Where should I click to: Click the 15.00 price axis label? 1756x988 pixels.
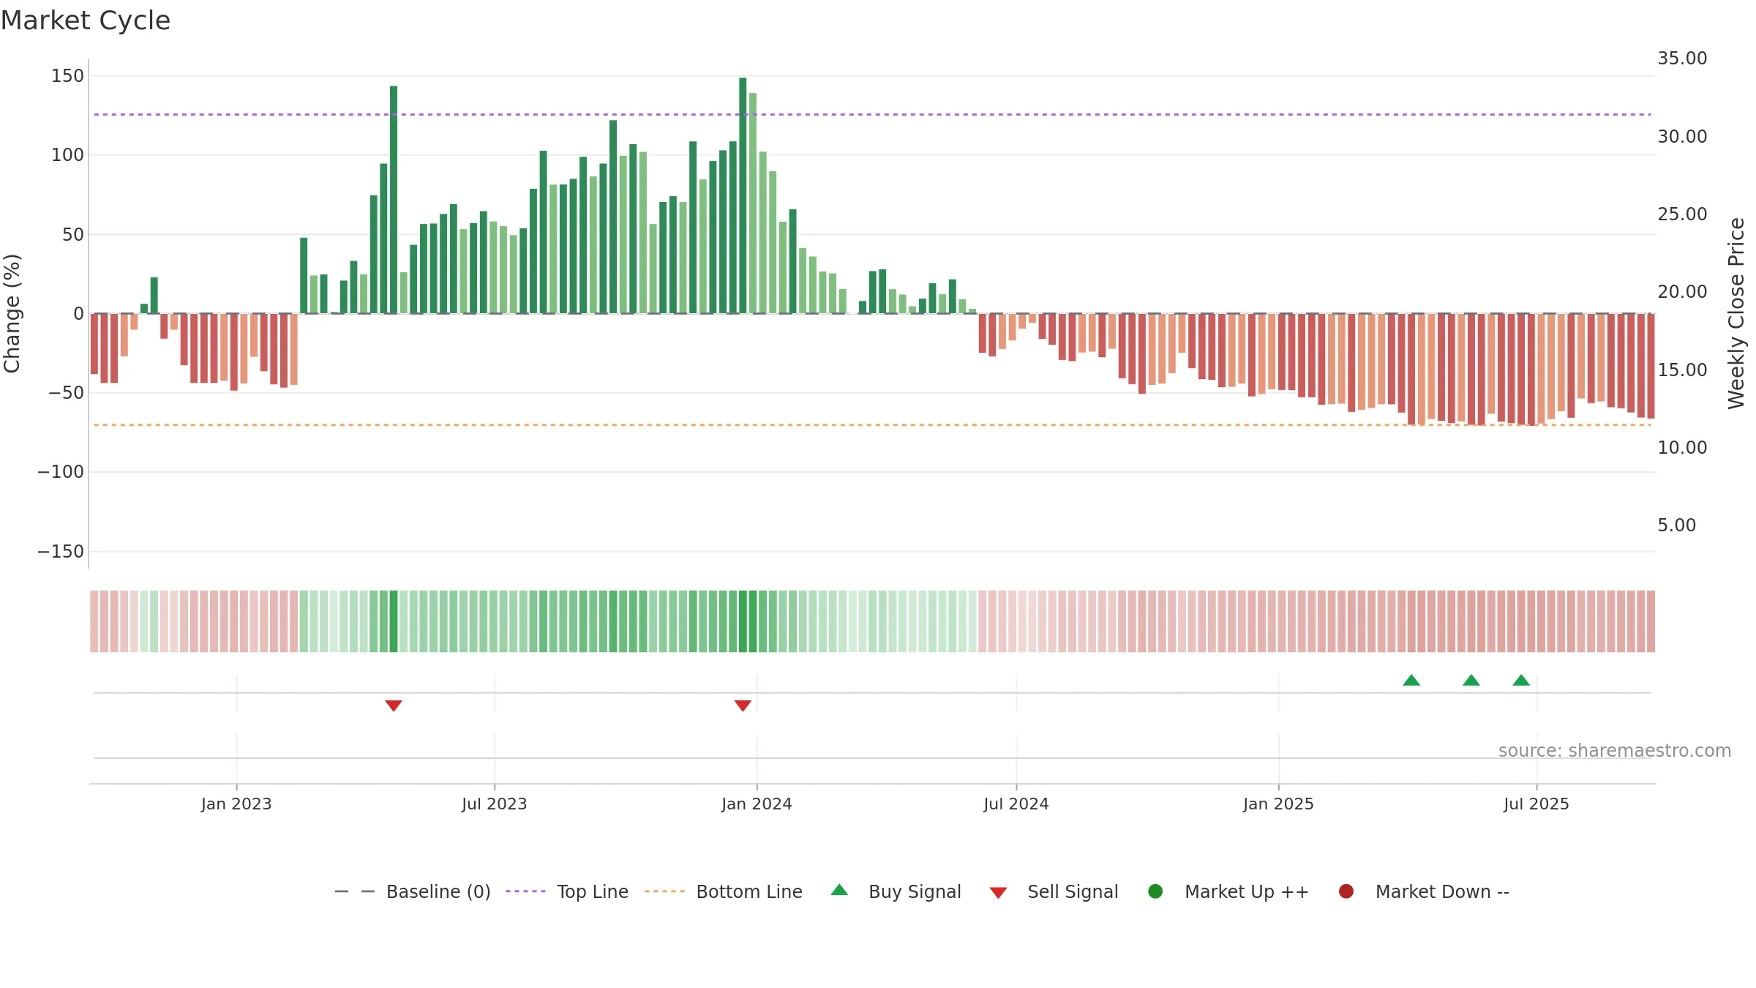click(1682, 370)
